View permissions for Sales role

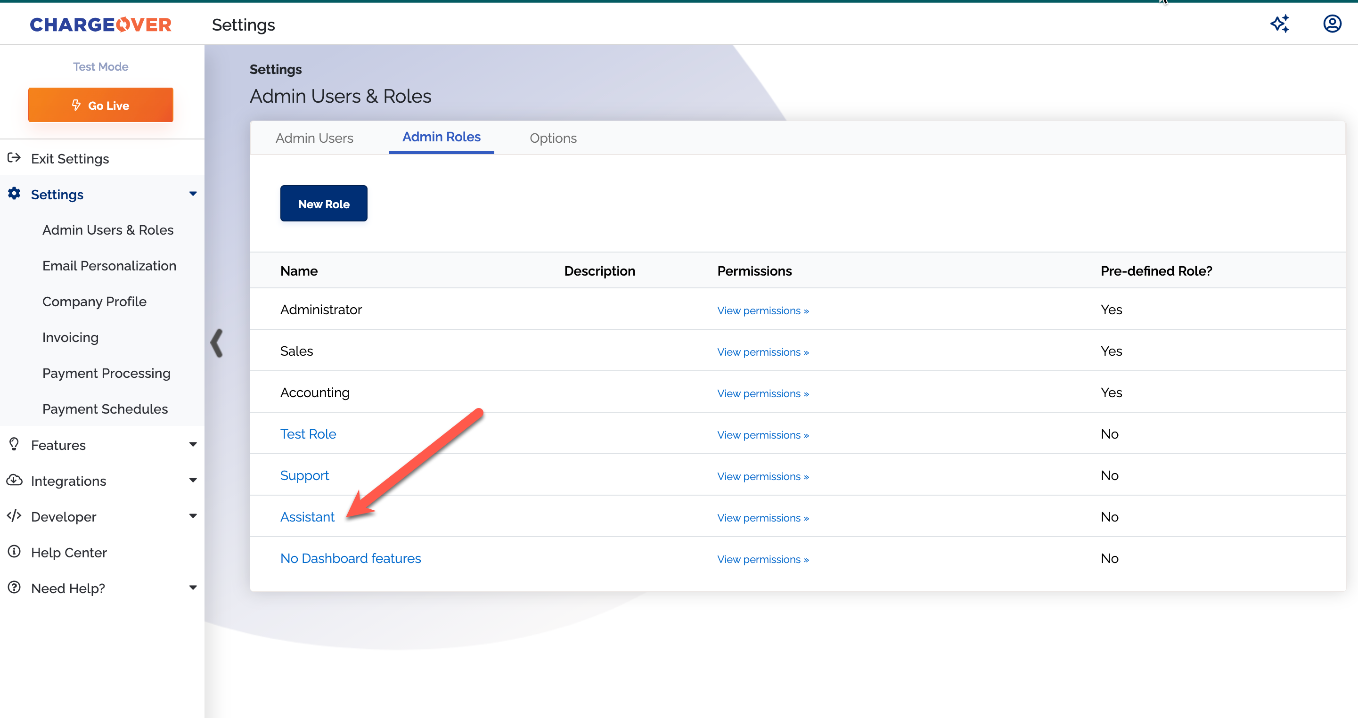point(763,352)
